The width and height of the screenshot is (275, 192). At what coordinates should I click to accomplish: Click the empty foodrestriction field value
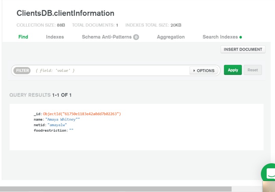coord(71,130)
